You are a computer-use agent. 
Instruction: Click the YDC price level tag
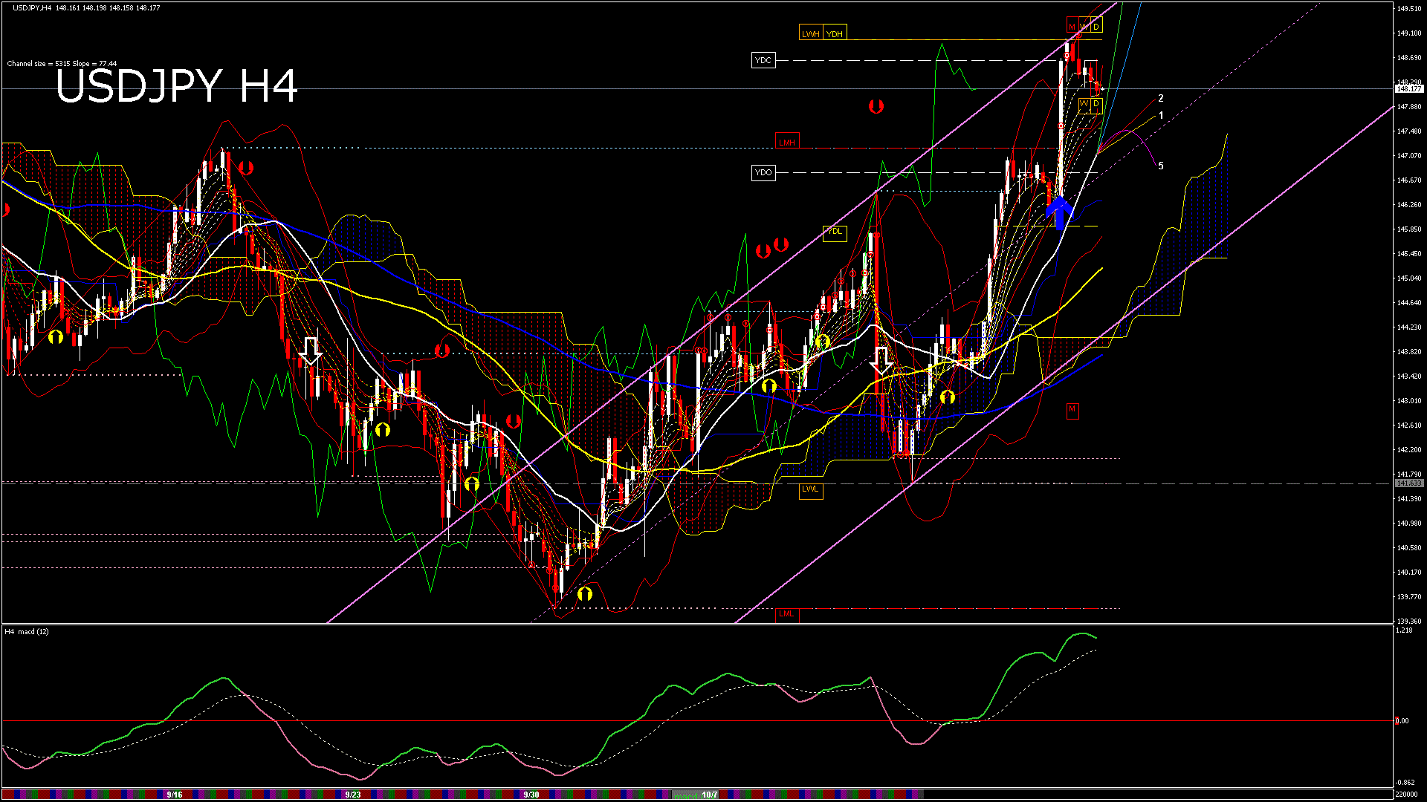tap(763, 60)
